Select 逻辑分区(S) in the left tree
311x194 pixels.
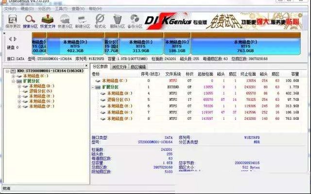(41, 91)
